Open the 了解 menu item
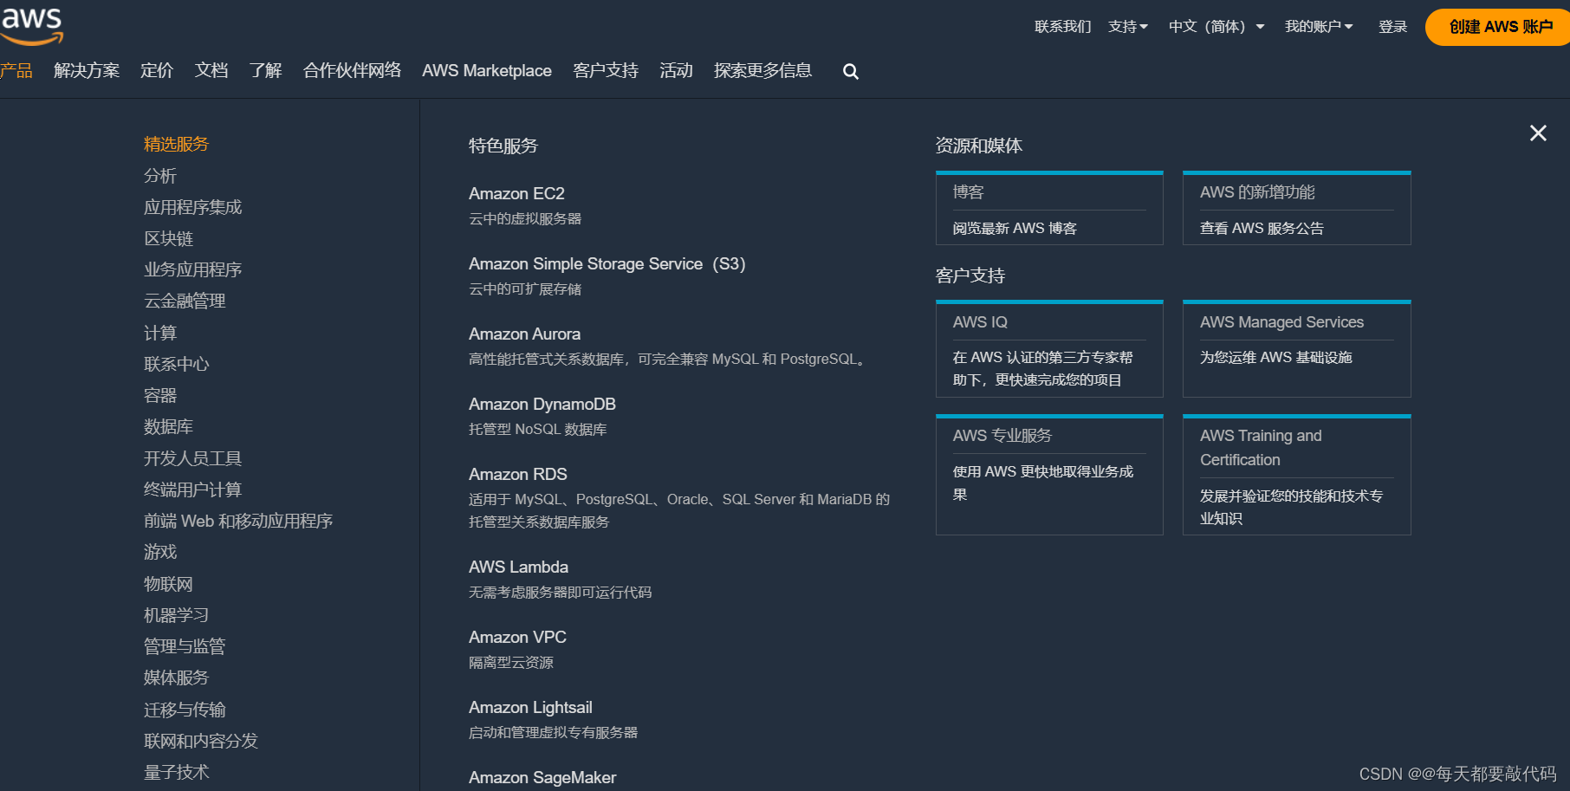The image size is (1570, 791). [265, 70]
